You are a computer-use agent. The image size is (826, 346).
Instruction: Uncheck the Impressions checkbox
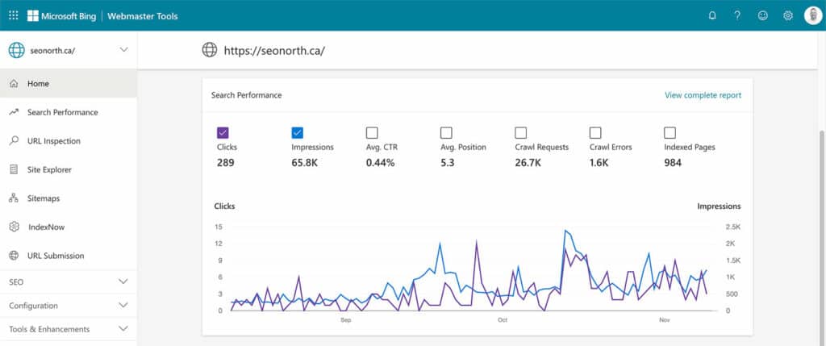pyautogui.click(x=297, y=133)
